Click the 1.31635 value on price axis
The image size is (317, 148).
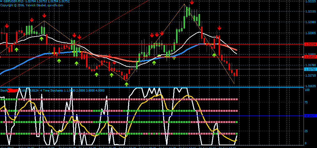[x=310, y=86]
